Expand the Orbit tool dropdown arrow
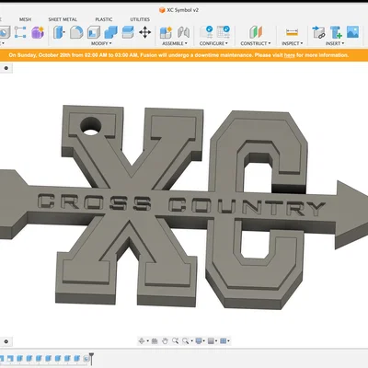This screenshot has height=368, width=368. 147,341
